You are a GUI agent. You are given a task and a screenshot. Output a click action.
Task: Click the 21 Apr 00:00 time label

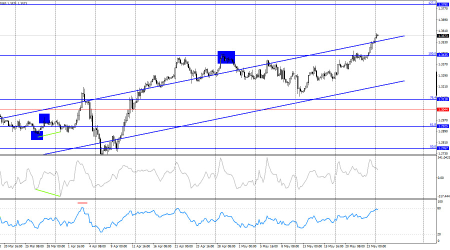tap(183, 246)
